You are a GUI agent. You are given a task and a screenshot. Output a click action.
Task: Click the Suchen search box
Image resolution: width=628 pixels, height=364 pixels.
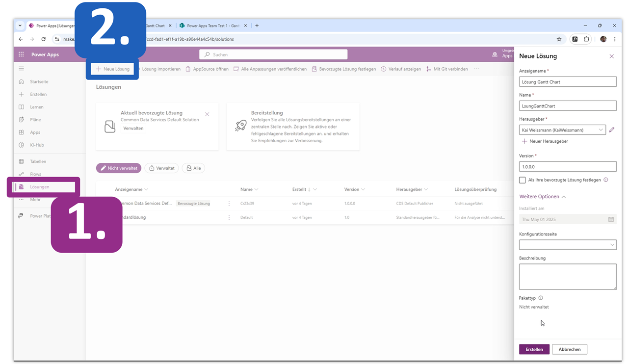click(273, 54)
